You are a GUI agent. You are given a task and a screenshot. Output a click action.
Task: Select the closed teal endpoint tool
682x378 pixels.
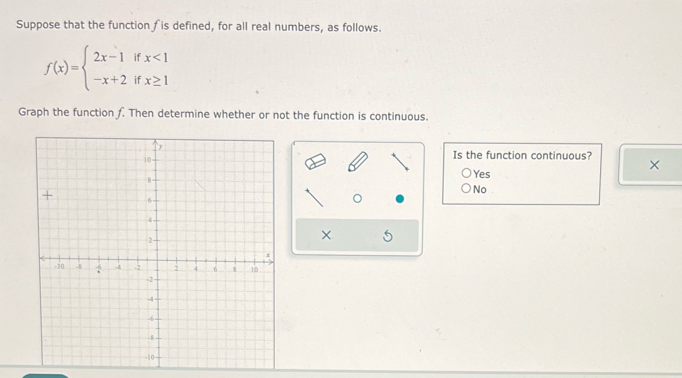(400, 199)
